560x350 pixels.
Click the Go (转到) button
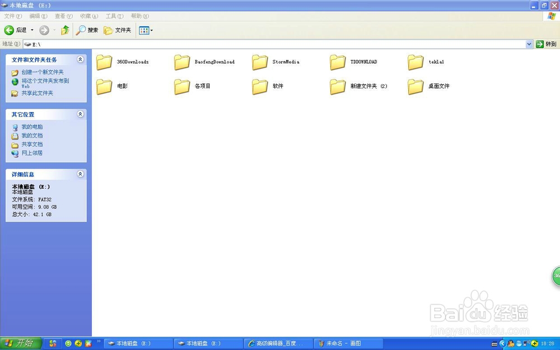coord(547,44)
